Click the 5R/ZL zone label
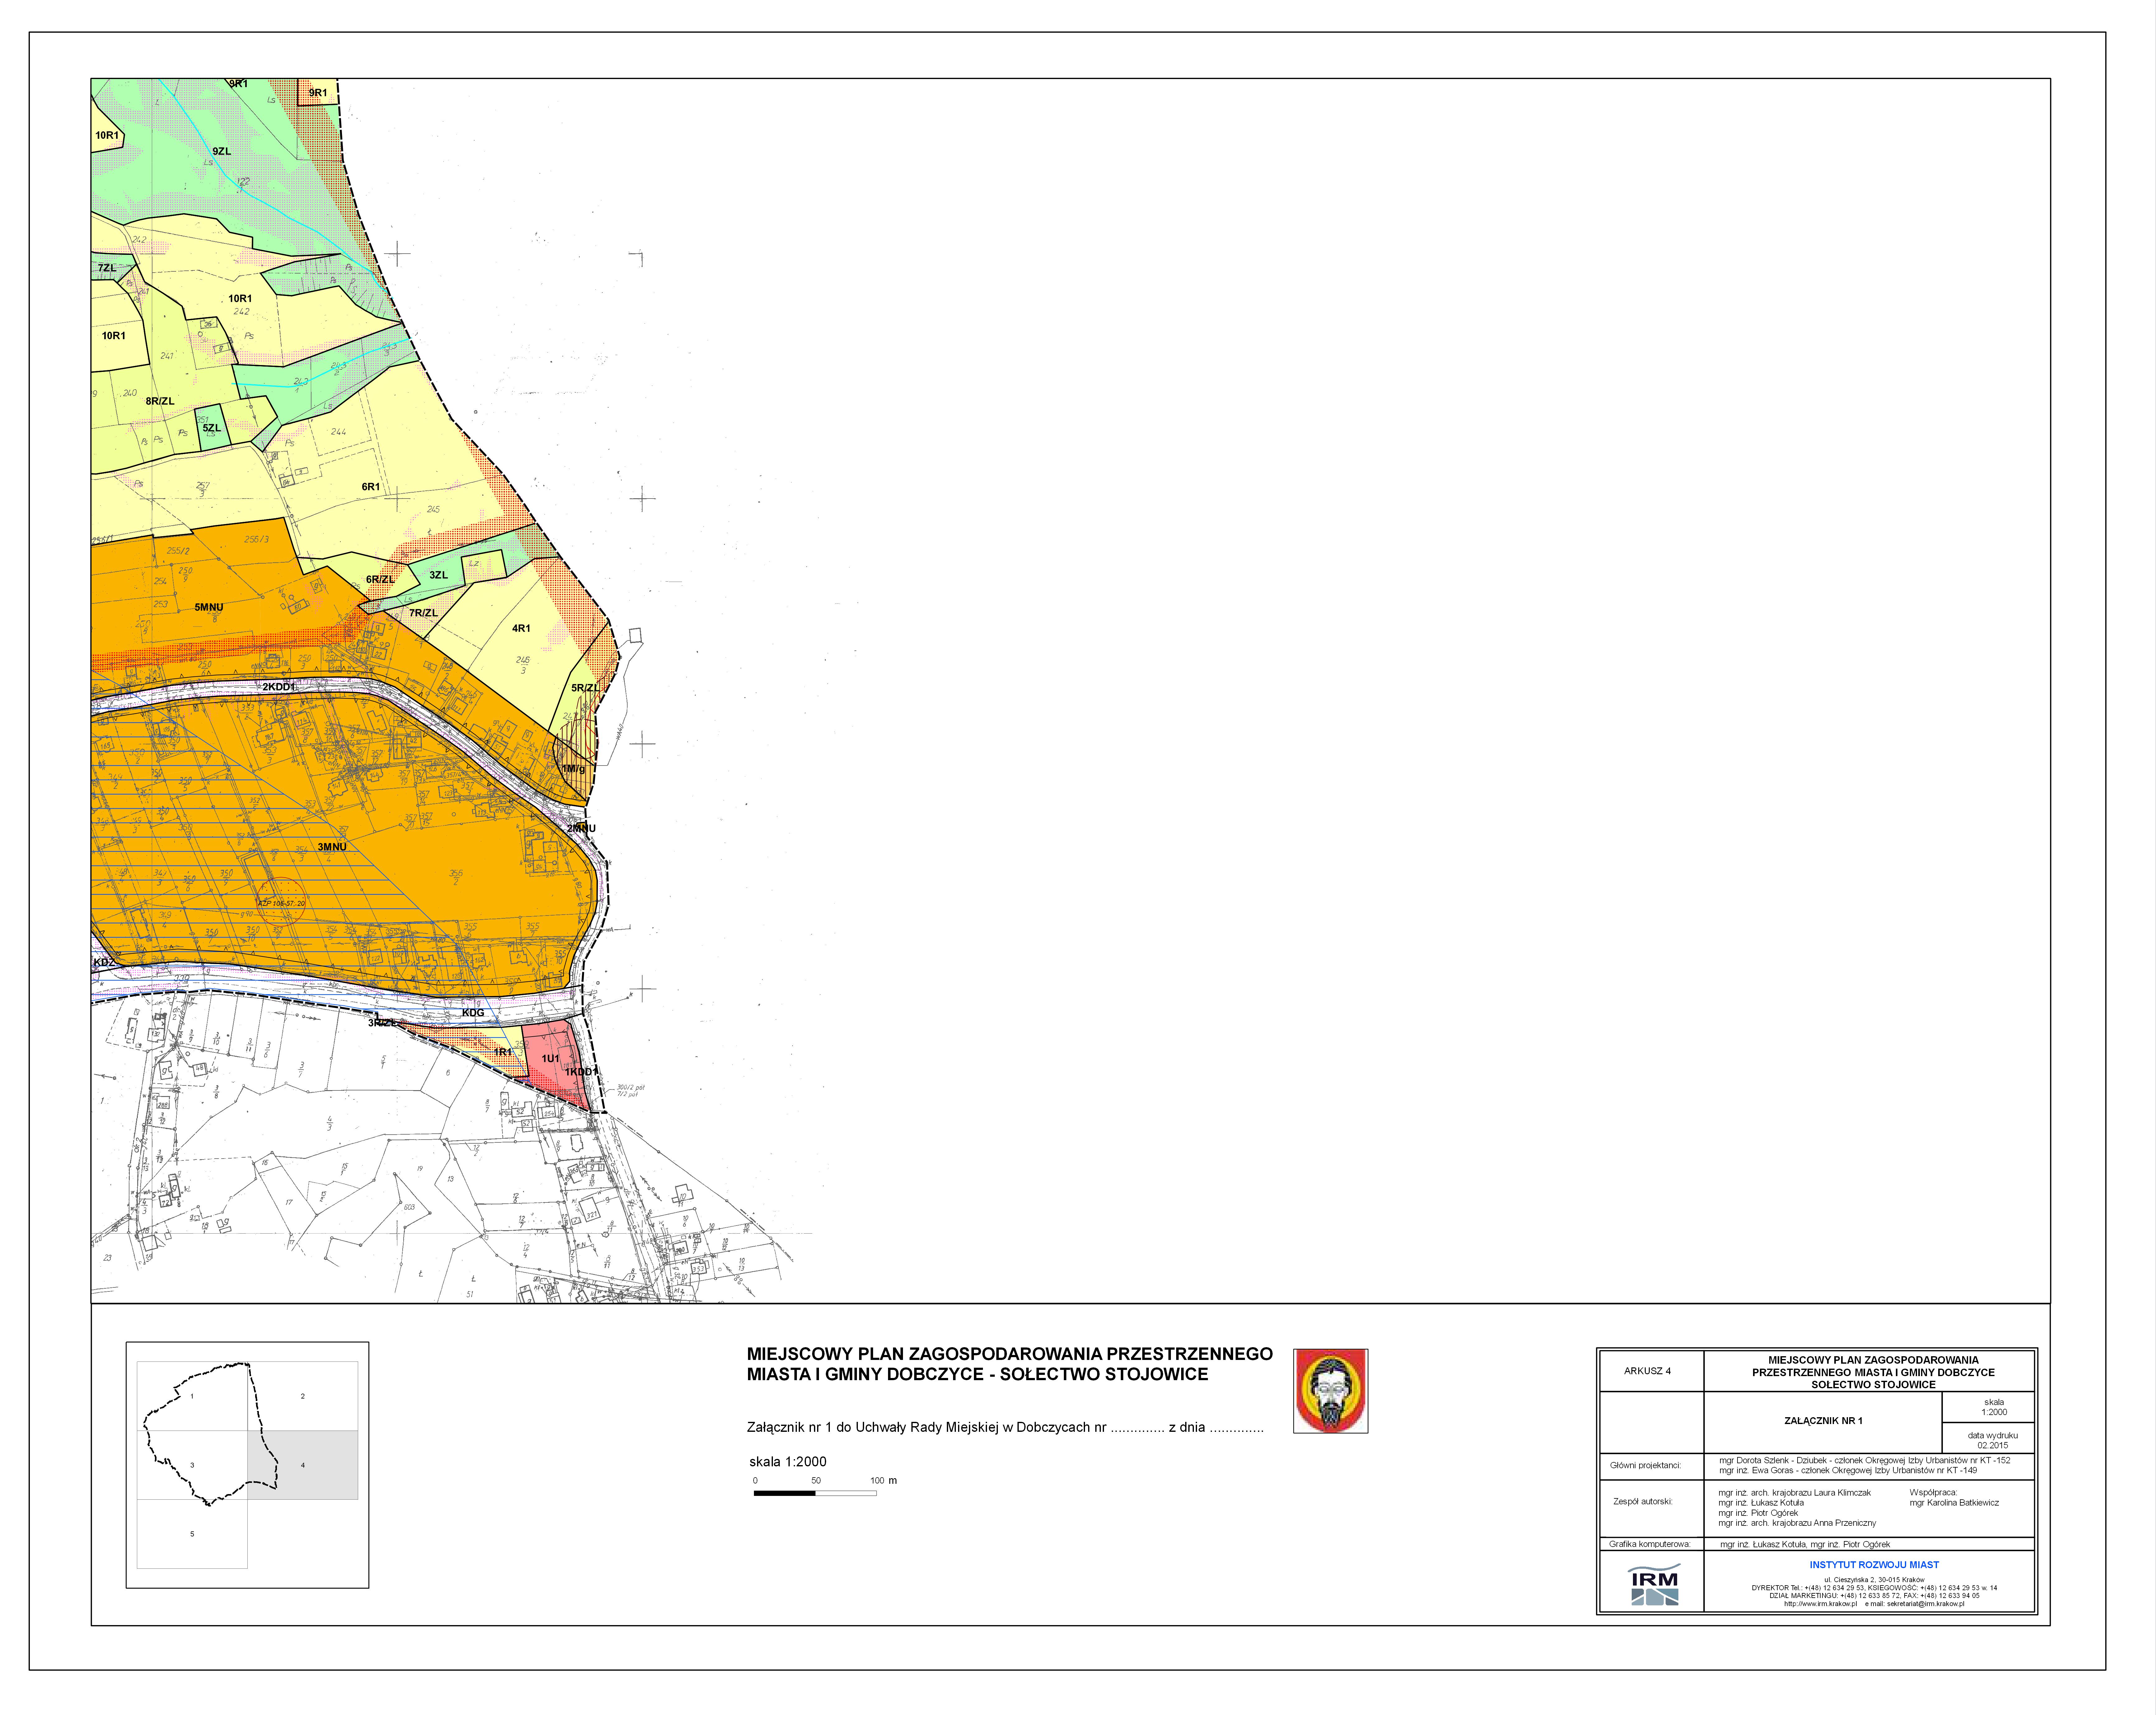This screenshot has height=1715, width=2156. [x=585, y=688]
